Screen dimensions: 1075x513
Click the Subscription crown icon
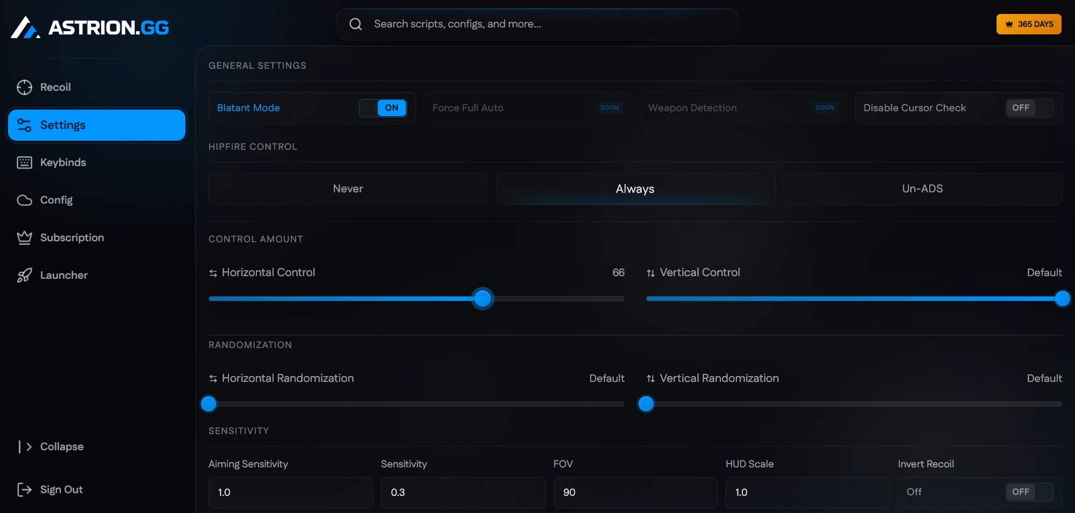(x=24, y=237)
